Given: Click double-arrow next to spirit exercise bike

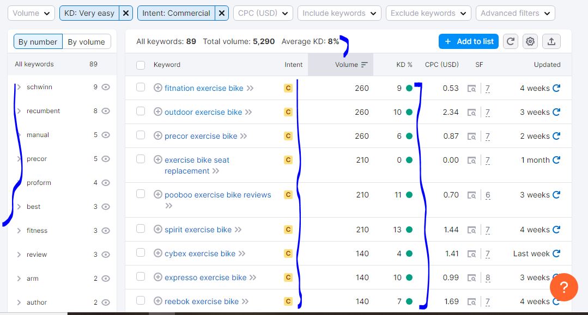Looking at the screenshot, I should pyautogui.click(x=238, y=230).
